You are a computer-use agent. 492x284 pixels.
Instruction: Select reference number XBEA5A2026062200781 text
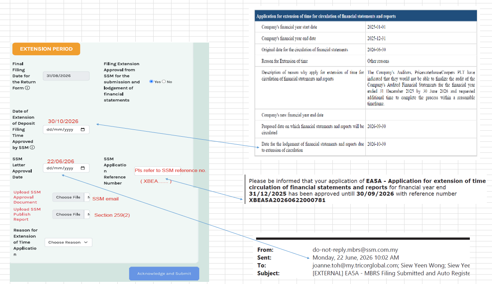287,201
